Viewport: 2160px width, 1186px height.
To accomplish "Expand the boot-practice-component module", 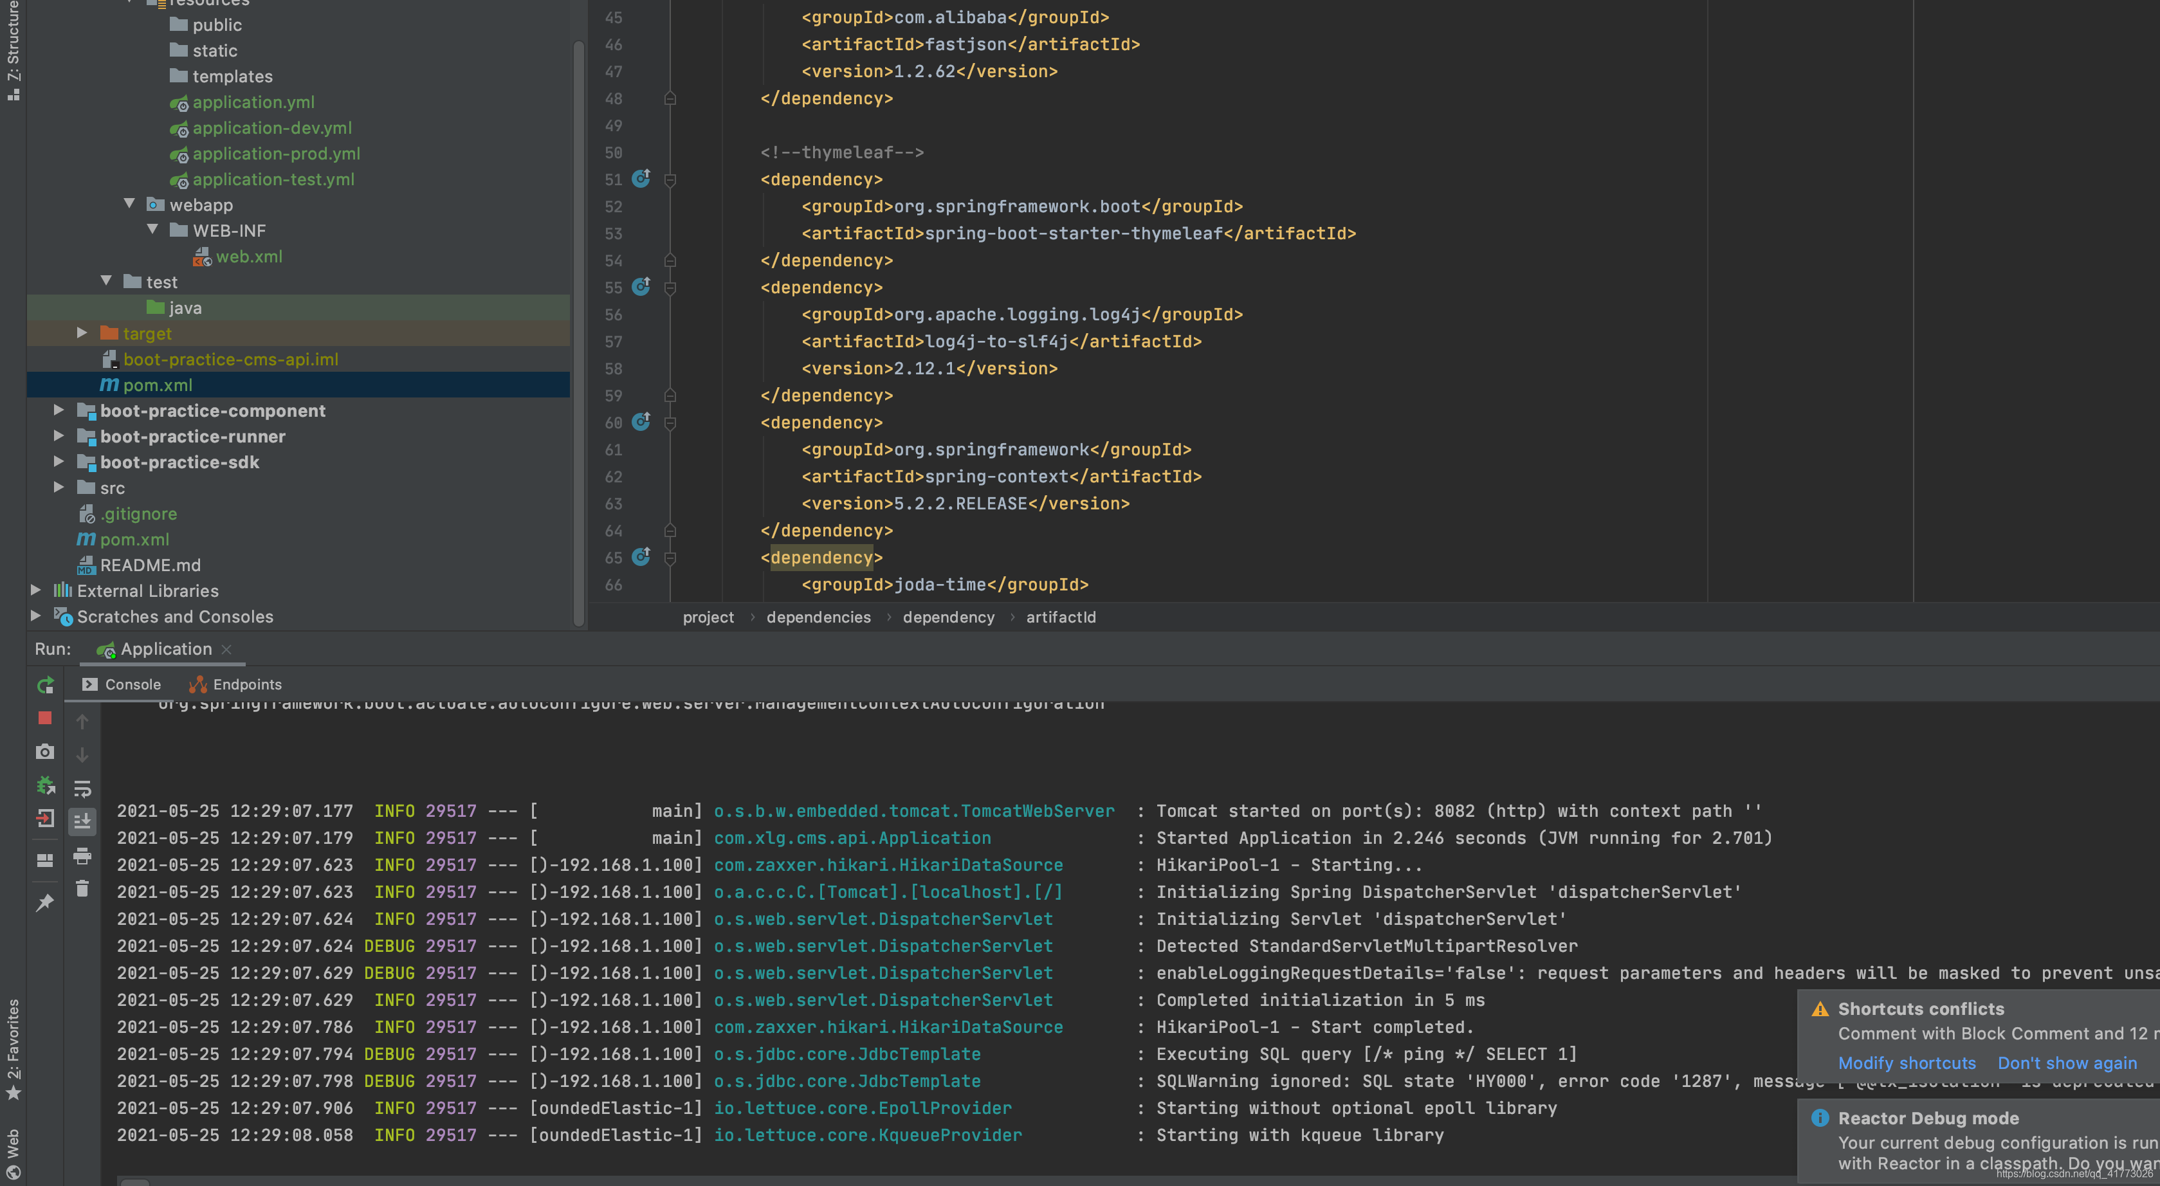I will (59, 410).
